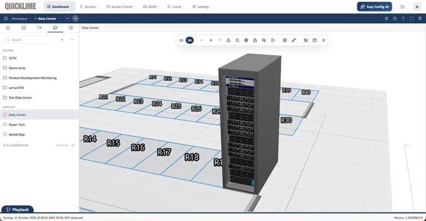
Task: Click the Workspace breadcrumb link
Action: coord(19,19)
